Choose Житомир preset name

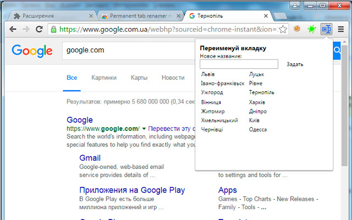pos(213,111)
